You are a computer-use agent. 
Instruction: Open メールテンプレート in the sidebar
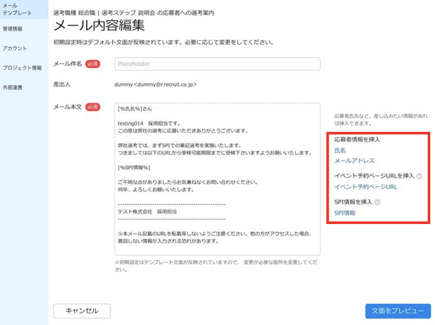pyautogui.click(x=17, y=9)
